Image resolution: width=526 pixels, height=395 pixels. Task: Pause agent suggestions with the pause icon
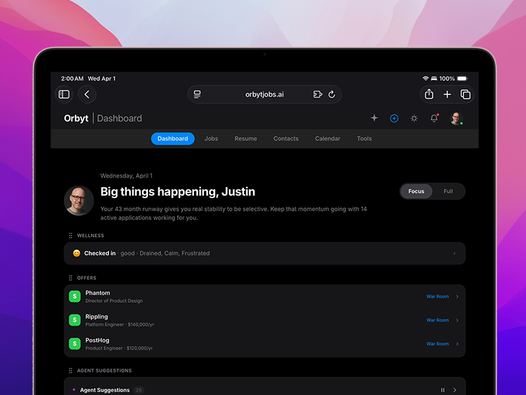click(442, 390)
